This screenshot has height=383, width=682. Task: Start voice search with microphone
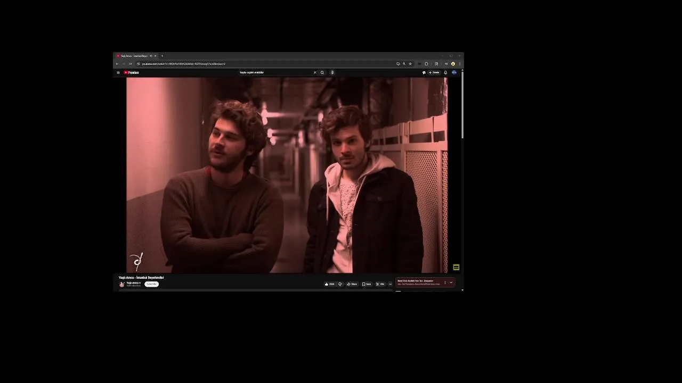332,72
